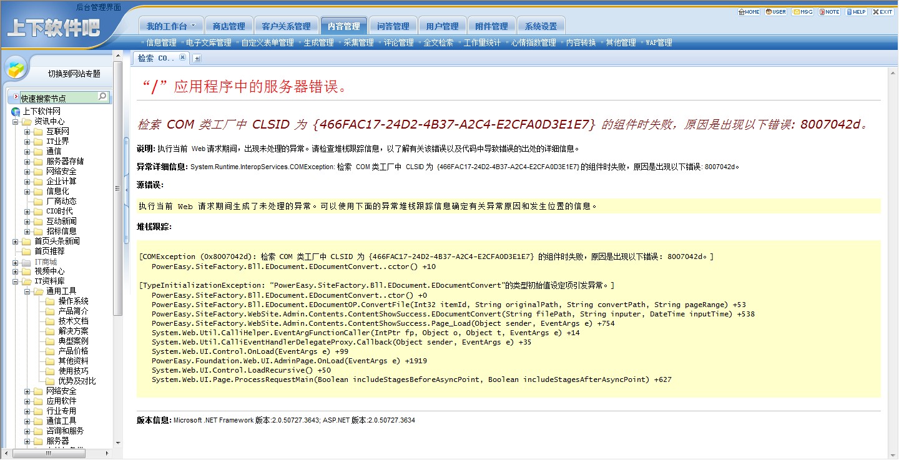Viewport: 899px width, 460px height.
Task: Open the HELP icon
Action: coord(856,12)
